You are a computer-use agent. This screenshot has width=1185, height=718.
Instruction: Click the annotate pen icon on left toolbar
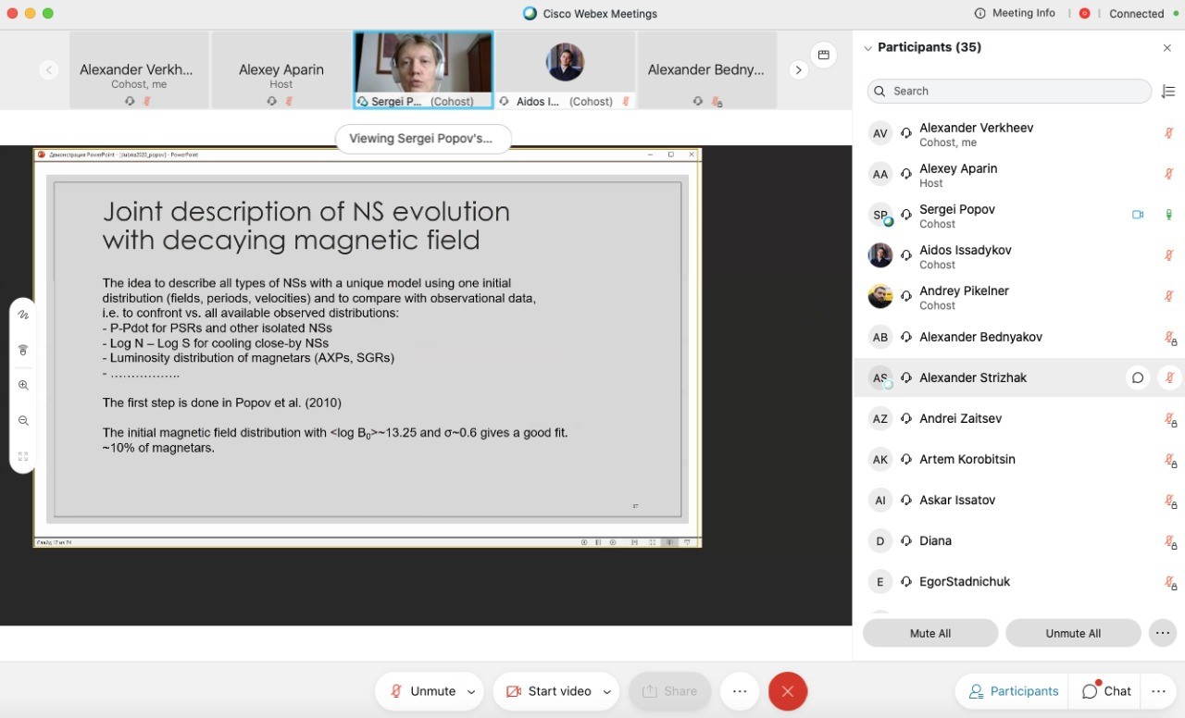23,315
